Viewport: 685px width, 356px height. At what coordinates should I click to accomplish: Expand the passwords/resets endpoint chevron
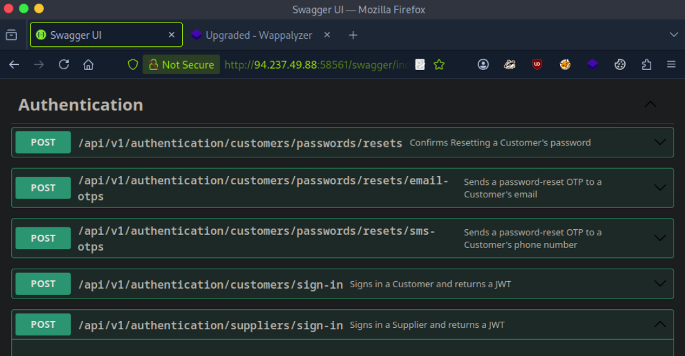pyautogui.click(x=659, y=142)
